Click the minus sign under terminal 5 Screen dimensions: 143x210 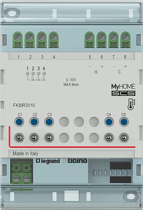90,66
